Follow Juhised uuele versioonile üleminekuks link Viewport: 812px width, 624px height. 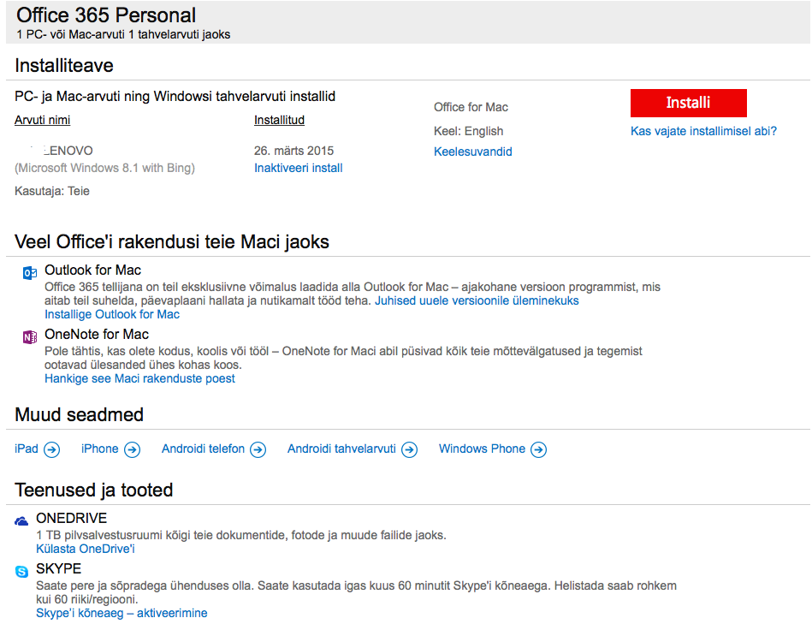pos(477,300)
